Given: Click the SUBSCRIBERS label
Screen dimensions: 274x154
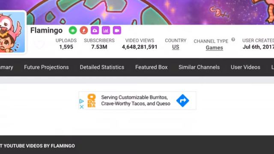Looking at the screenshot, I should click(x=99, y=41).
